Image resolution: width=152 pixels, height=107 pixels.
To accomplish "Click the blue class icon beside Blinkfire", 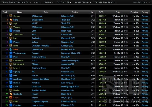I will click(11, 31).
